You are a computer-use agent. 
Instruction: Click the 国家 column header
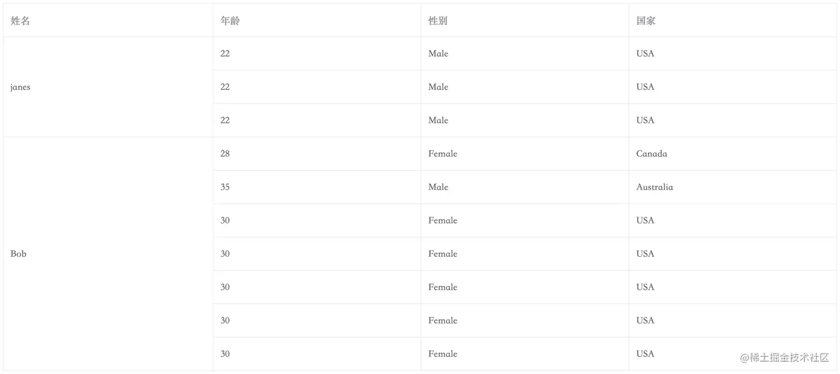pyautogui.click(x=733, y=21)
